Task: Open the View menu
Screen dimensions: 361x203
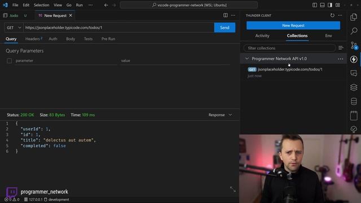Action: point(58,5)
